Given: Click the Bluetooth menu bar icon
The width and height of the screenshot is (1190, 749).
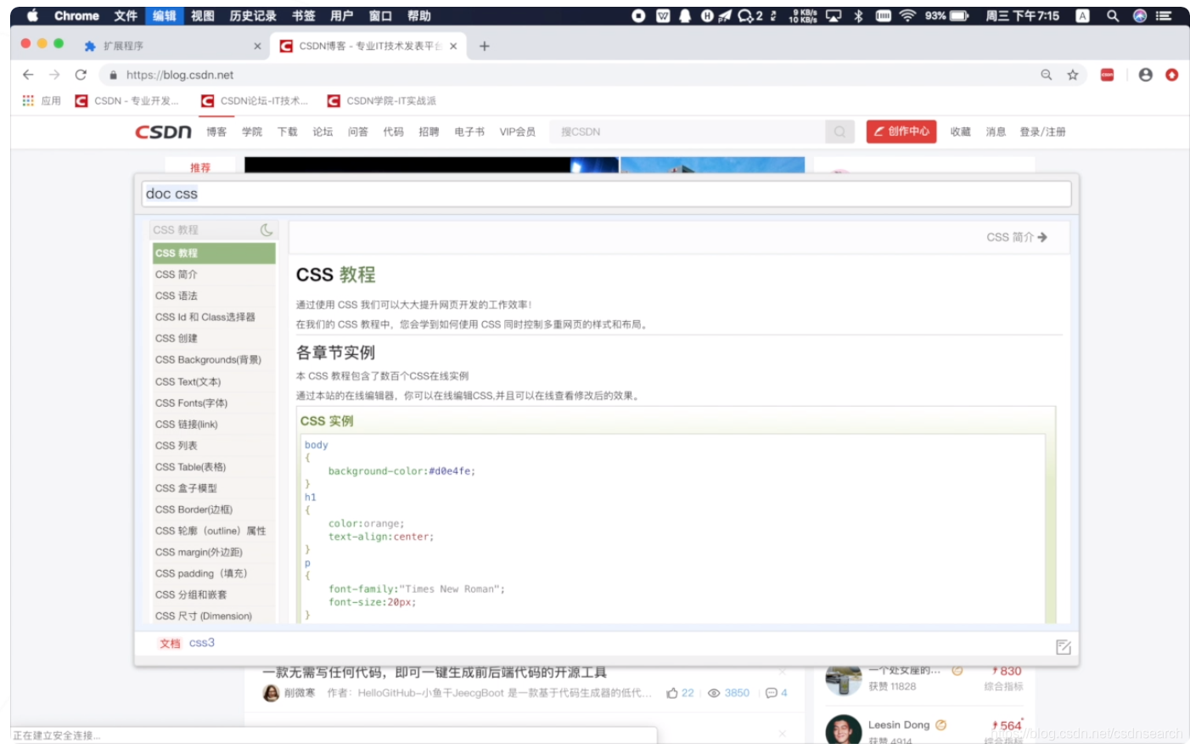Looking at the screenshot, I should [x=858, y=15].
